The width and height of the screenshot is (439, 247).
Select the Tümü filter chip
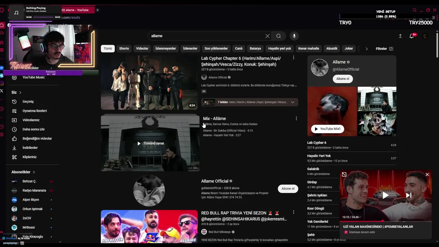[108, 48]
